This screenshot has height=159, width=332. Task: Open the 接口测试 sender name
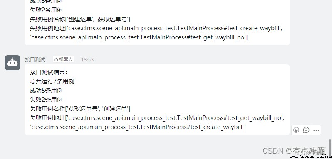pos(35,59)
